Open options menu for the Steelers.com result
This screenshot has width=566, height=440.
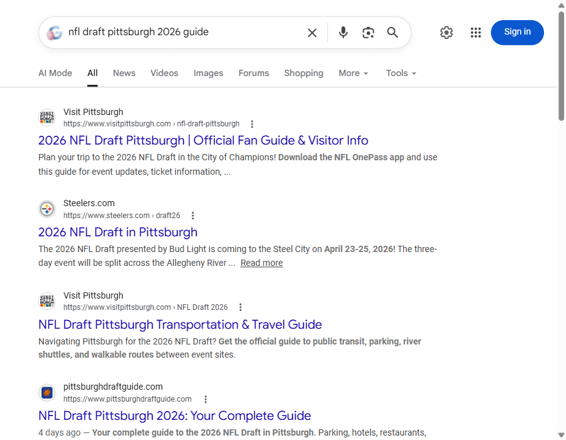point(193,215)
